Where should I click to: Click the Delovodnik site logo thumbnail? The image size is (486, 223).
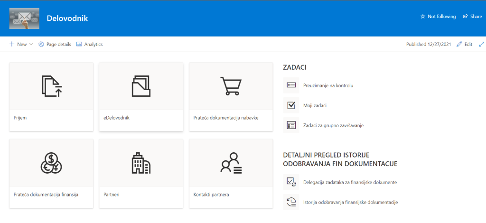tap(24, 18)
